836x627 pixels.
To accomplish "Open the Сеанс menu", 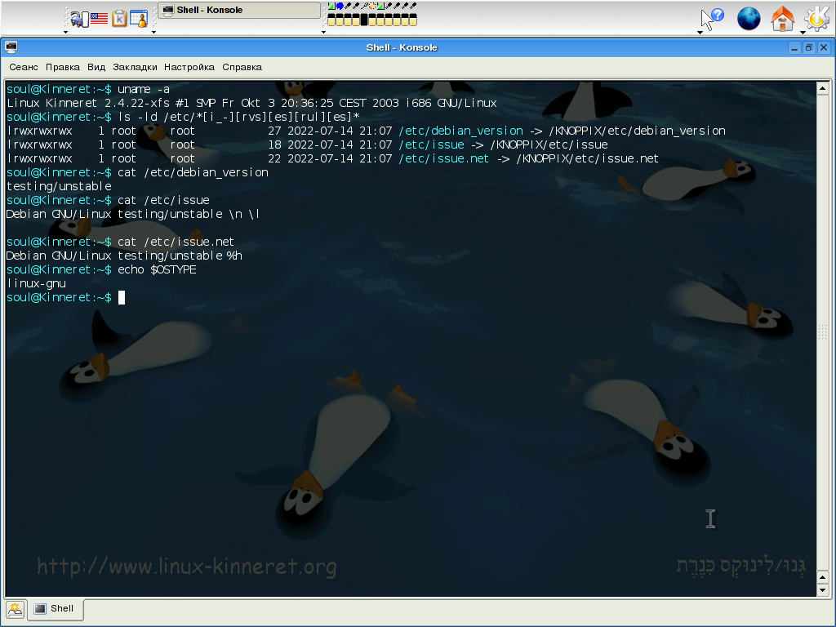I will coord(24,67).
